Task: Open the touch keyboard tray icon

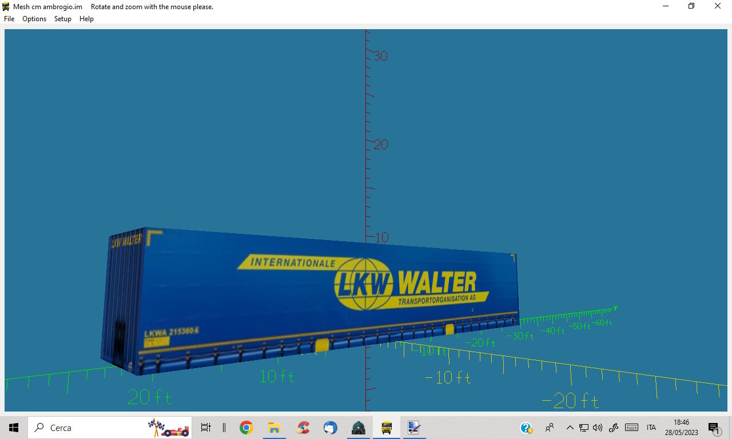Action: [631, 428]
